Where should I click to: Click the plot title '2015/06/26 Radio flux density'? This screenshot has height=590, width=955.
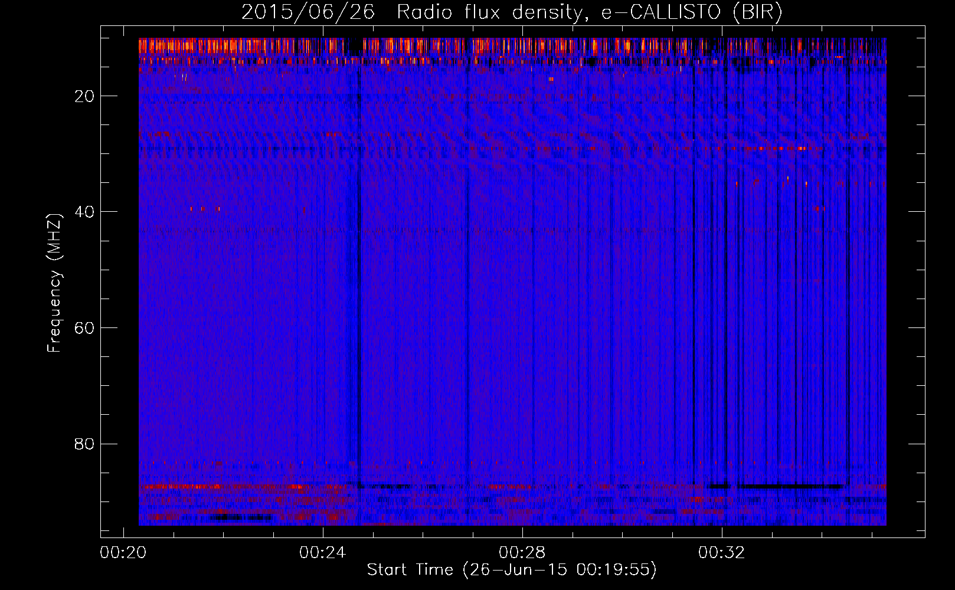[x=512, y=12]
